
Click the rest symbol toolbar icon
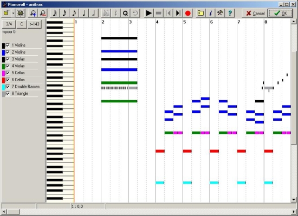click(x=116, y=13)
